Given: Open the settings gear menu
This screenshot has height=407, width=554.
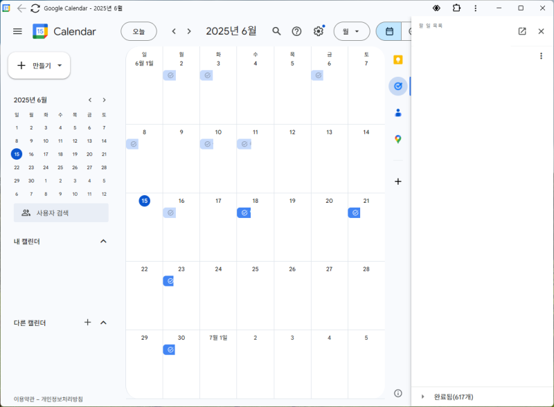Looking at the screenshot, I should (x=319, y=31).
